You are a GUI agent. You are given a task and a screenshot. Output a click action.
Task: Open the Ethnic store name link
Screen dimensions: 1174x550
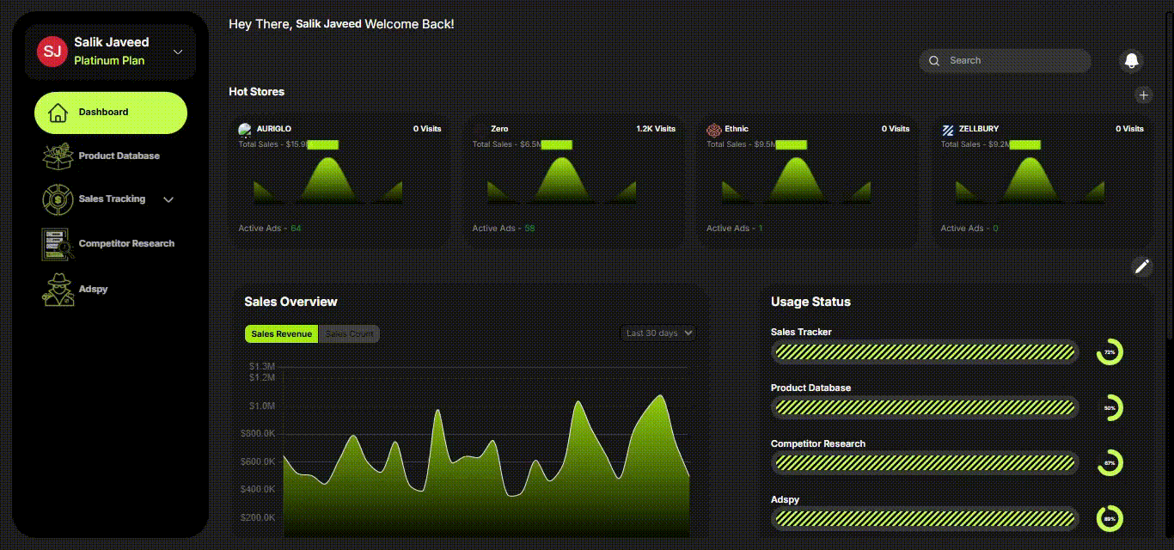point(737,129)
